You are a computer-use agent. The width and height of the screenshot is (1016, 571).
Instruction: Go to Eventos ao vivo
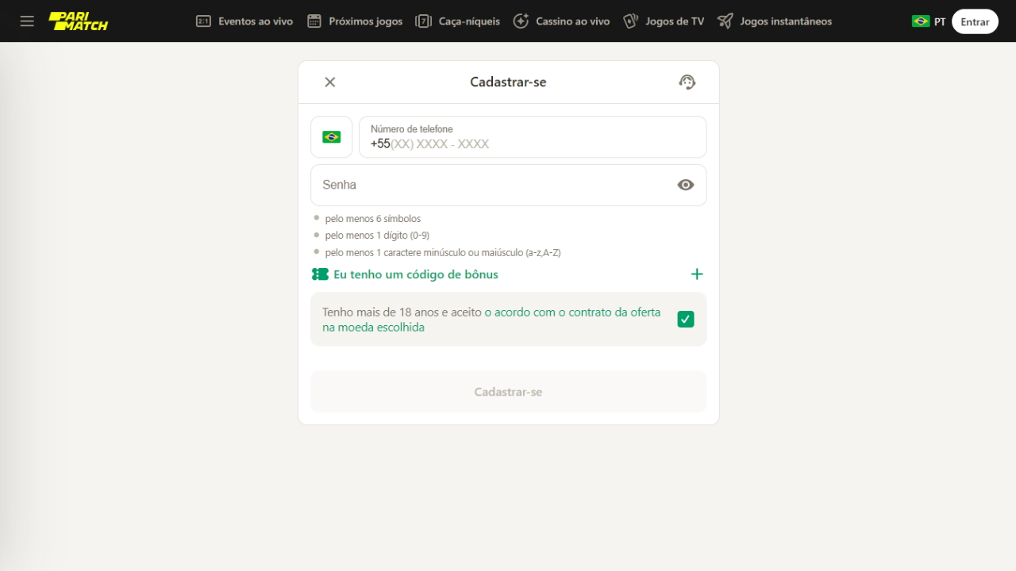pyautogui.click(x=244, y=21)
